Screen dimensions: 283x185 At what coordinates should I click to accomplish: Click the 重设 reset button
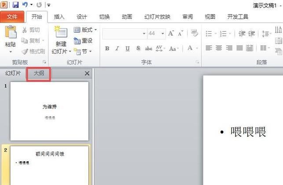pyautogui.click(x=83, y=41)
